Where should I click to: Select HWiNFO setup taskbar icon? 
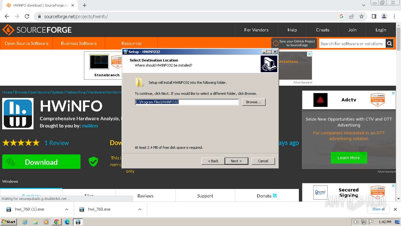click(78, 222)
